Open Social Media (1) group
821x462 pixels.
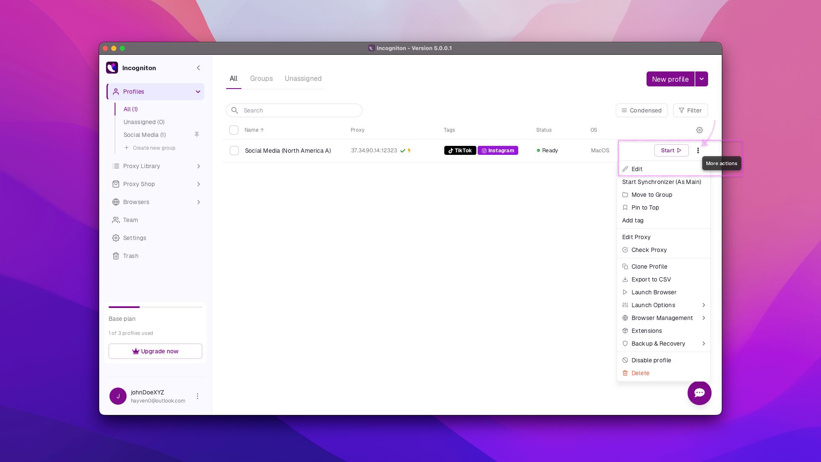(x=145, y=135)
